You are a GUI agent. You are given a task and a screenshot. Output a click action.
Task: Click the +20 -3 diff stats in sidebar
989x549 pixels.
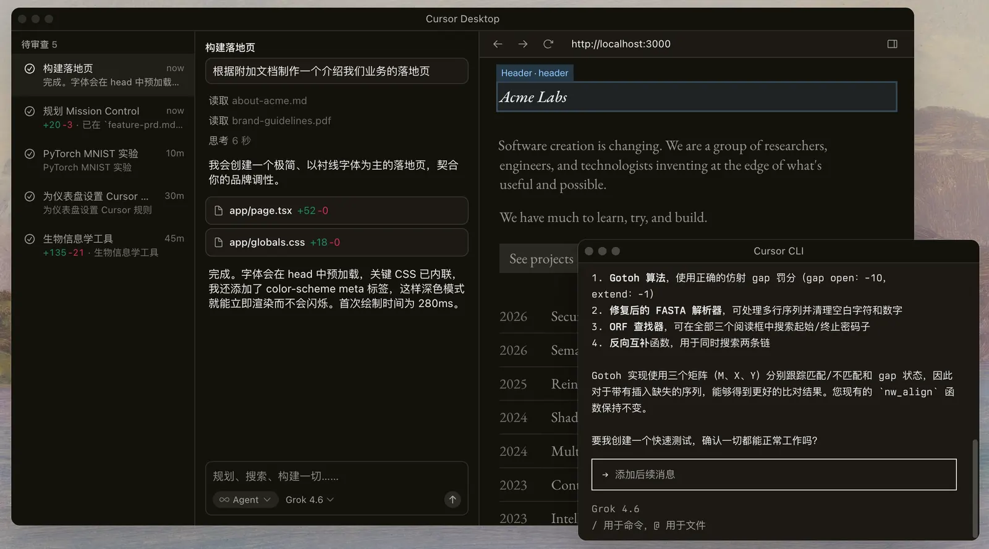(x=57, y=125)
